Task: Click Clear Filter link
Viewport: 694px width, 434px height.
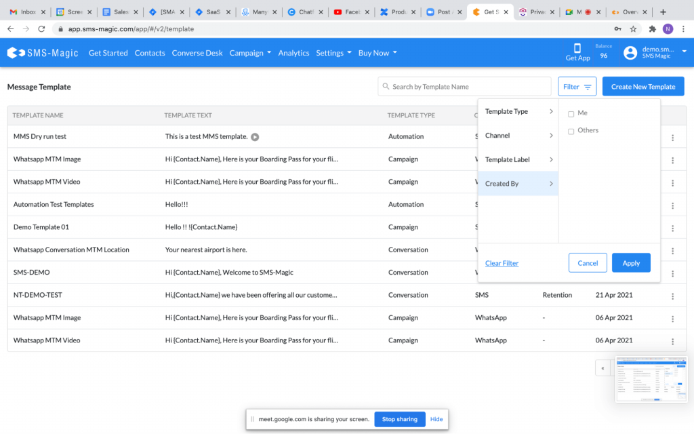Action: pyautogui.click(x=502, y=263)
